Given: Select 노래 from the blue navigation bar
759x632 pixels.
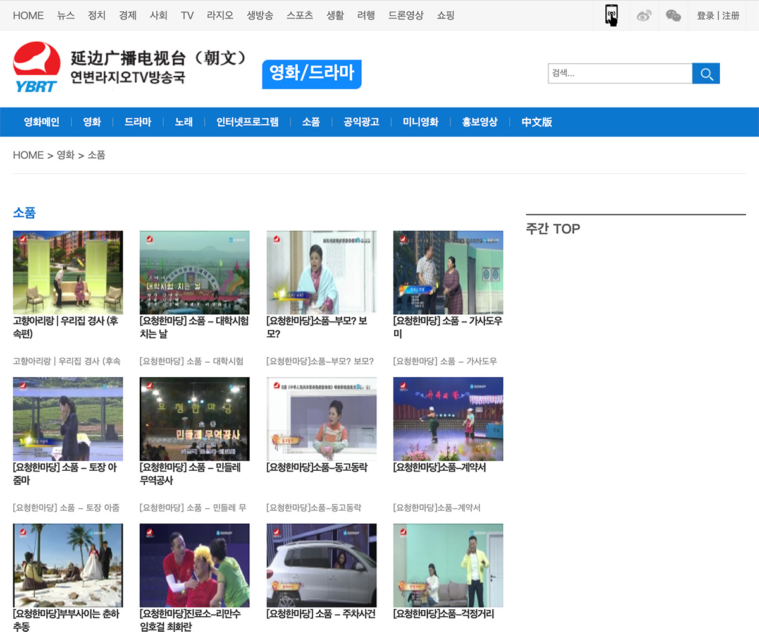Looking at the screenshot, I should click(x=183, y=122).
